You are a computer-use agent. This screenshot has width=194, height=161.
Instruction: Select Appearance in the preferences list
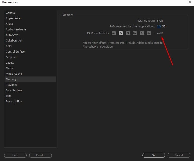pyautogui.click(x=30, y=18)
